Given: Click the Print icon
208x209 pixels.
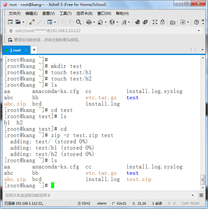Looking at the screenshot, I should click(89, 22).
